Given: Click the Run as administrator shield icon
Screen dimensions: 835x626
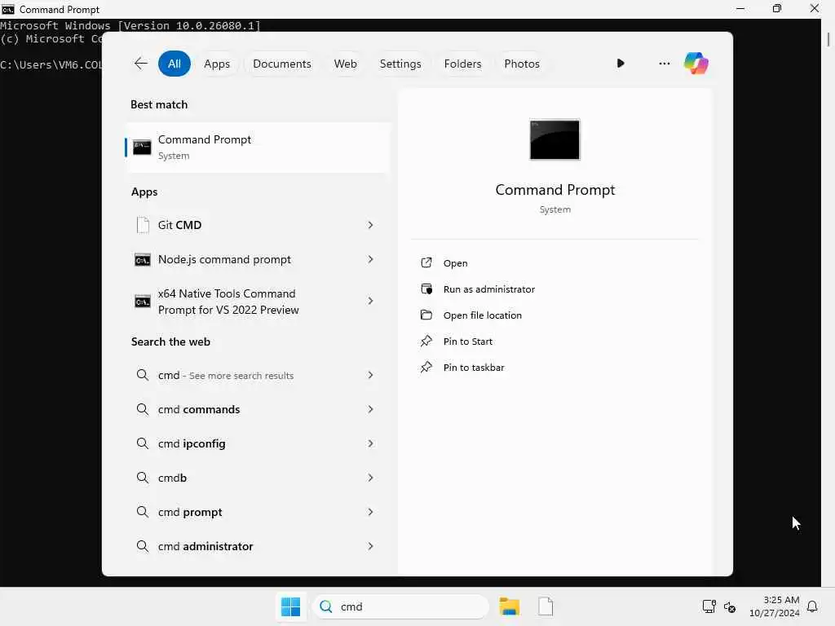Looking at the screenshot, I should pyautogui.click(x=426, y=289).
